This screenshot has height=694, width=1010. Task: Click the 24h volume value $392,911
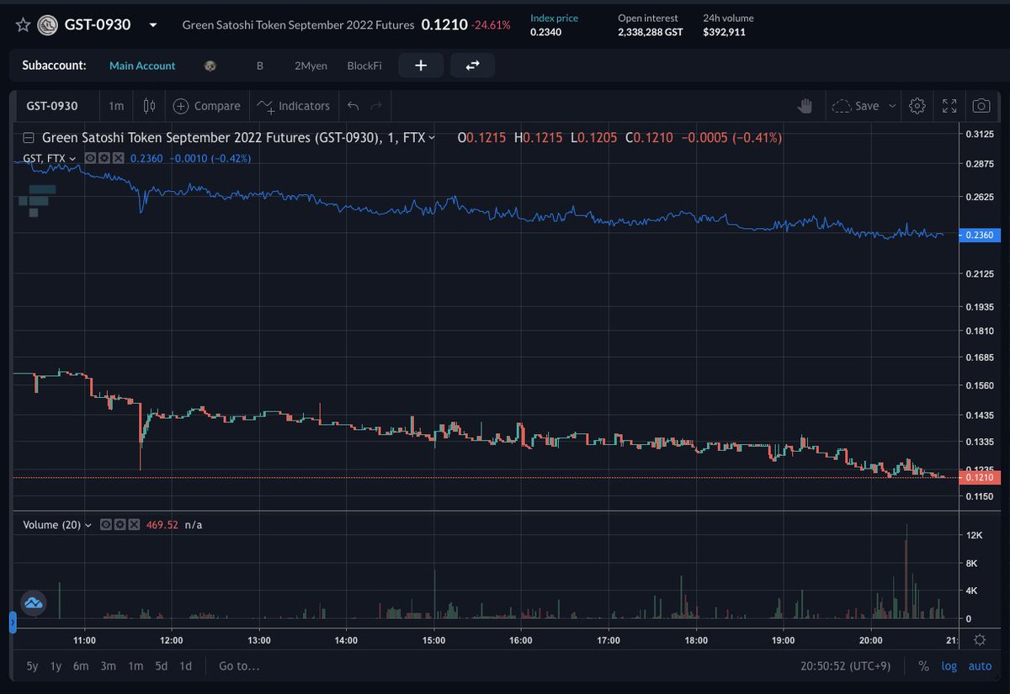[724, 33]
